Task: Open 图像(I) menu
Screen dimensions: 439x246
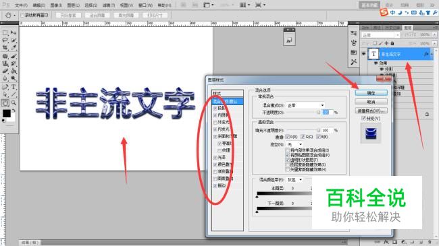Action: [56, 5]
